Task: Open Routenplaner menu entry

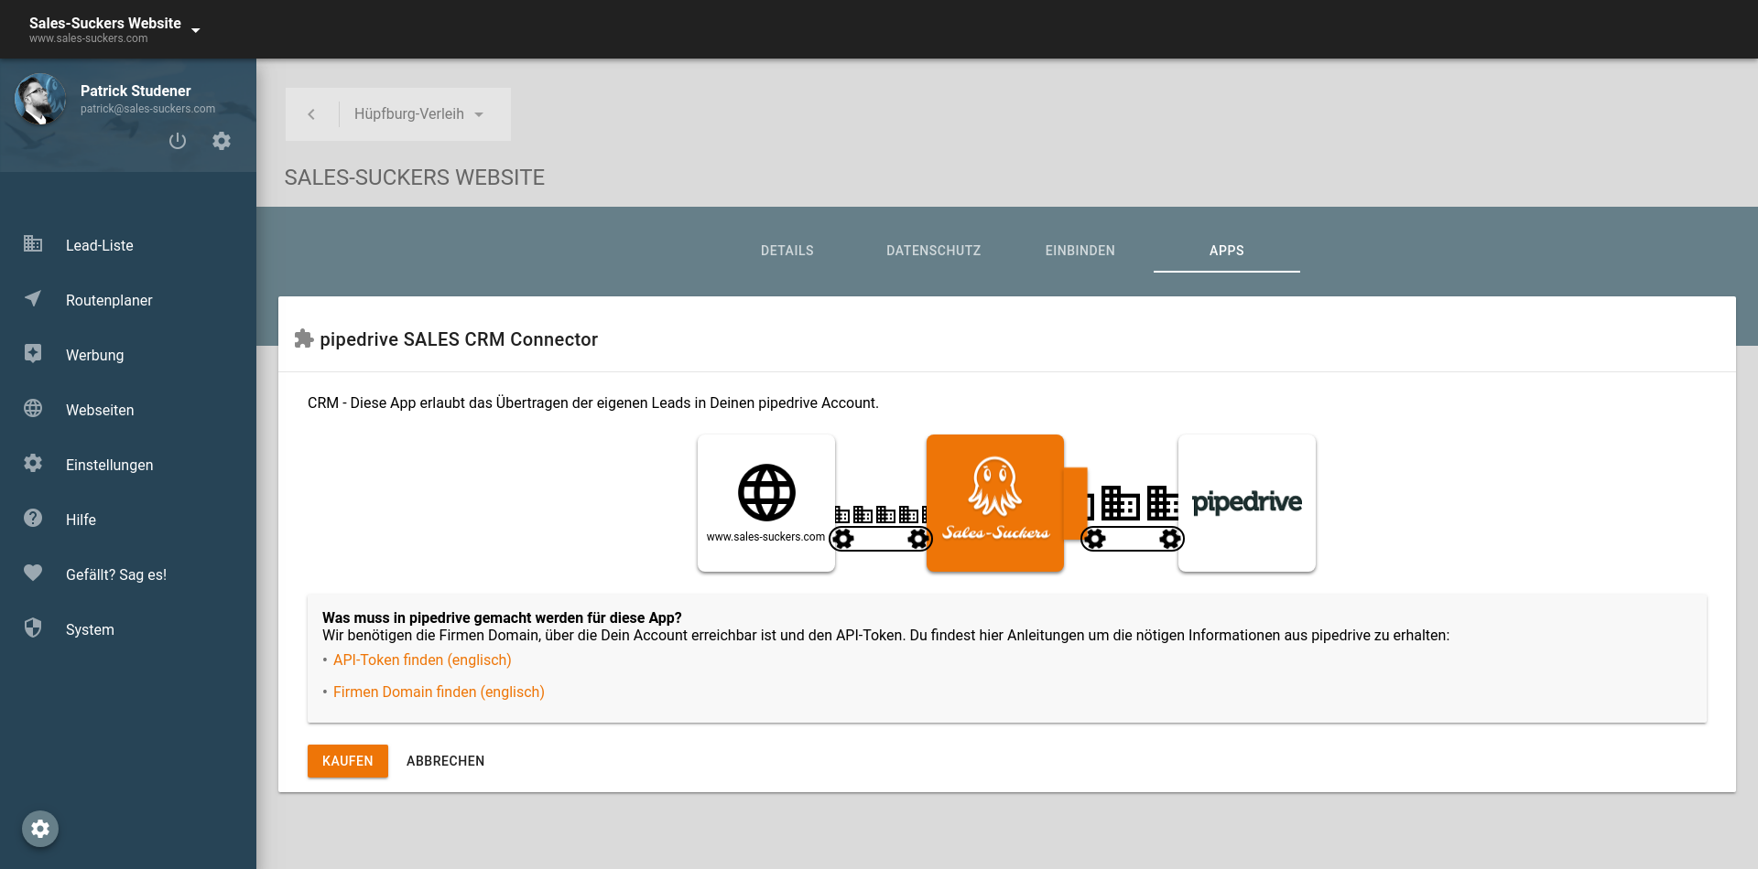Action: [128, 300]
